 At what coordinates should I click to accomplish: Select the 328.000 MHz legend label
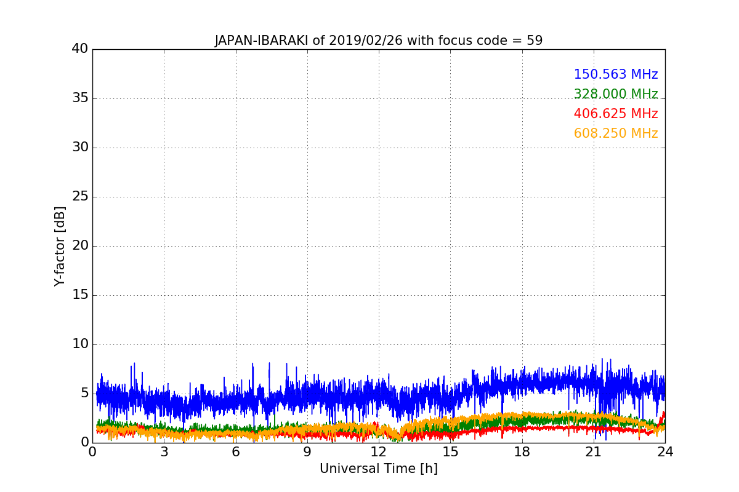click(616, 94)
